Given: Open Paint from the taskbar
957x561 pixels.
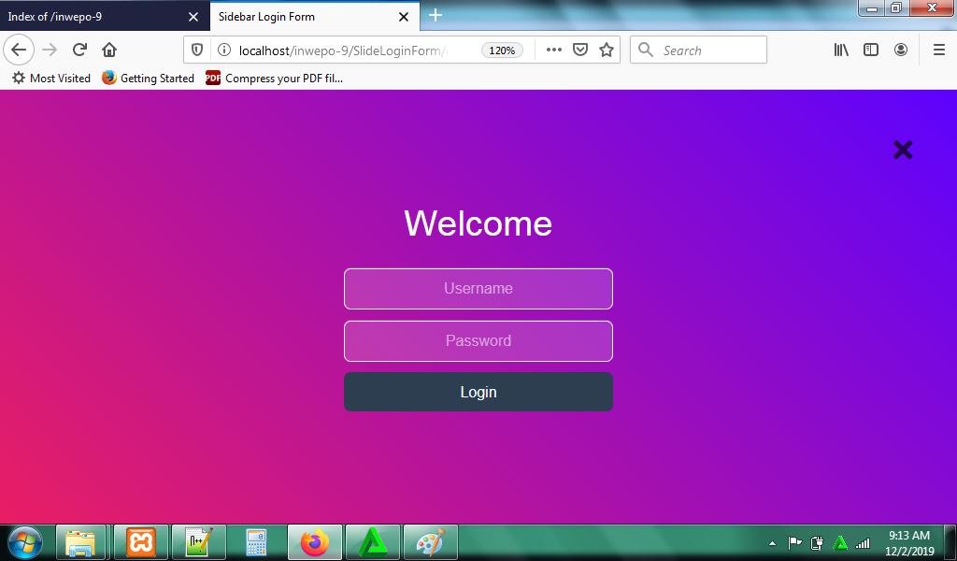Looking at the screenshot, I should point(431,542).
